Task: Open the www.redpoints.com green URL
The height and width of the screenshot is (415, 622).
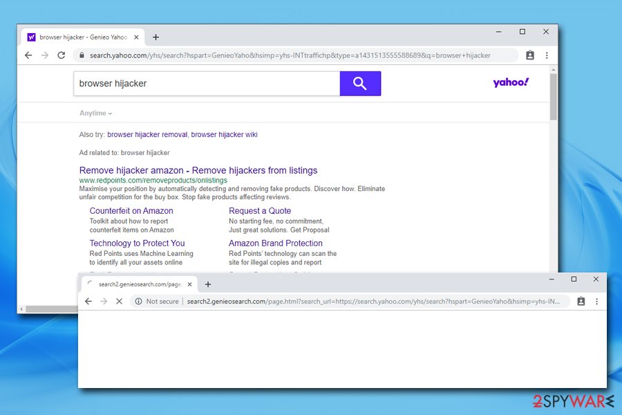Action: point(153,181)
